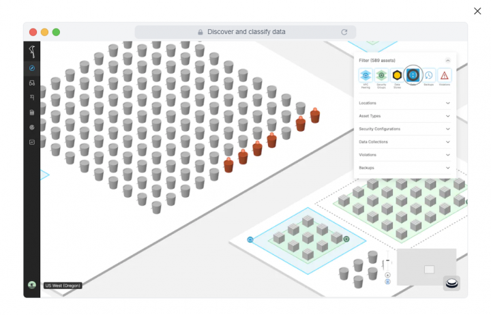Viewport: 491px width, 315px height.
Task: Expand the Asset Types filter section
Action: click(404, 116)
